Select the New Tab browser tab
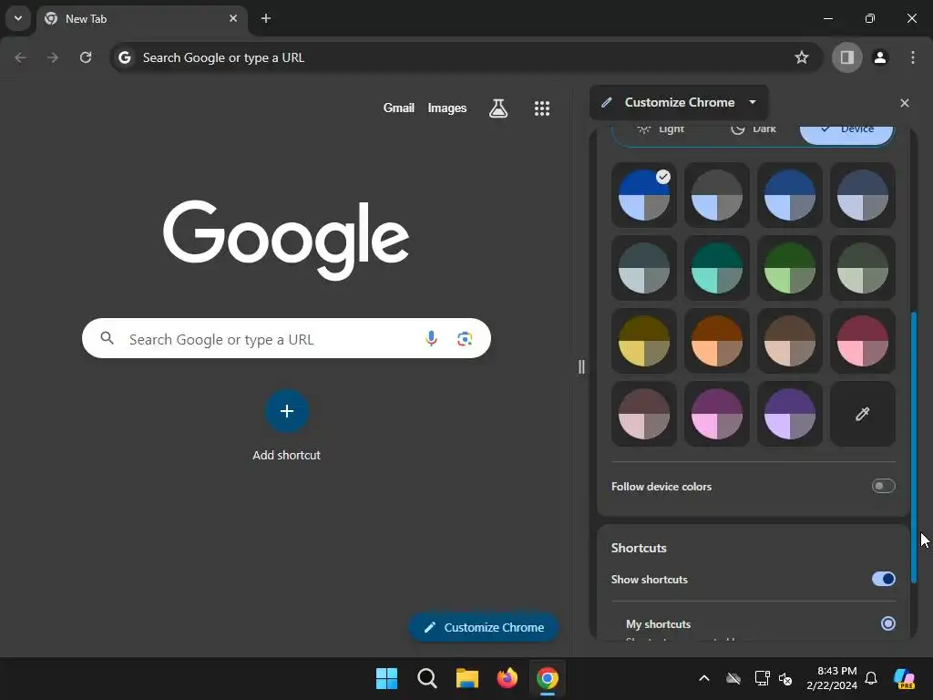Screen dimensions: 933x700 click(x=142, y=18)
